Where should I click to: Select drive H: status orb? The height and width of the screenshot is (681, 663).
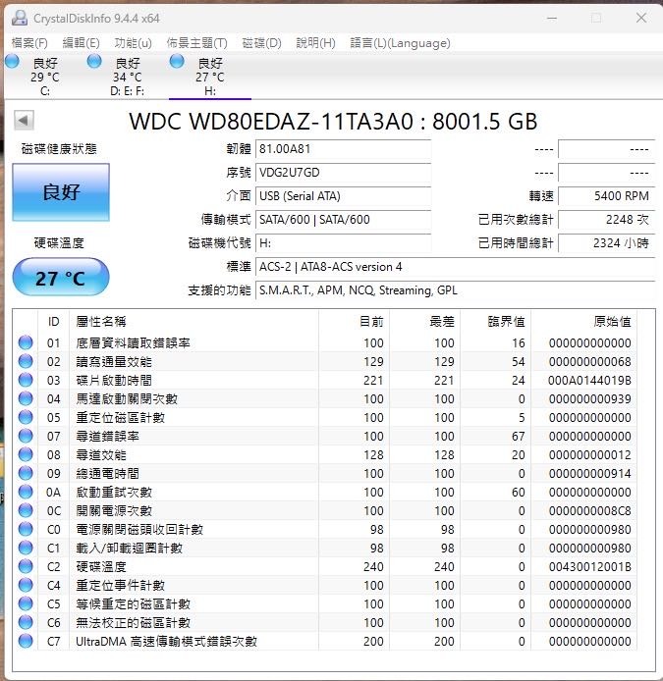177,61
